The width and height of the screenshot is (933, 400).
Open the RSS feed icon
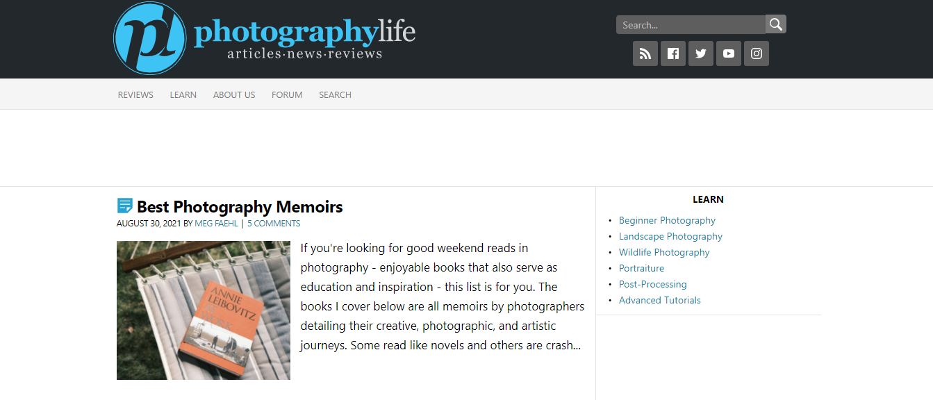point(645,53)
